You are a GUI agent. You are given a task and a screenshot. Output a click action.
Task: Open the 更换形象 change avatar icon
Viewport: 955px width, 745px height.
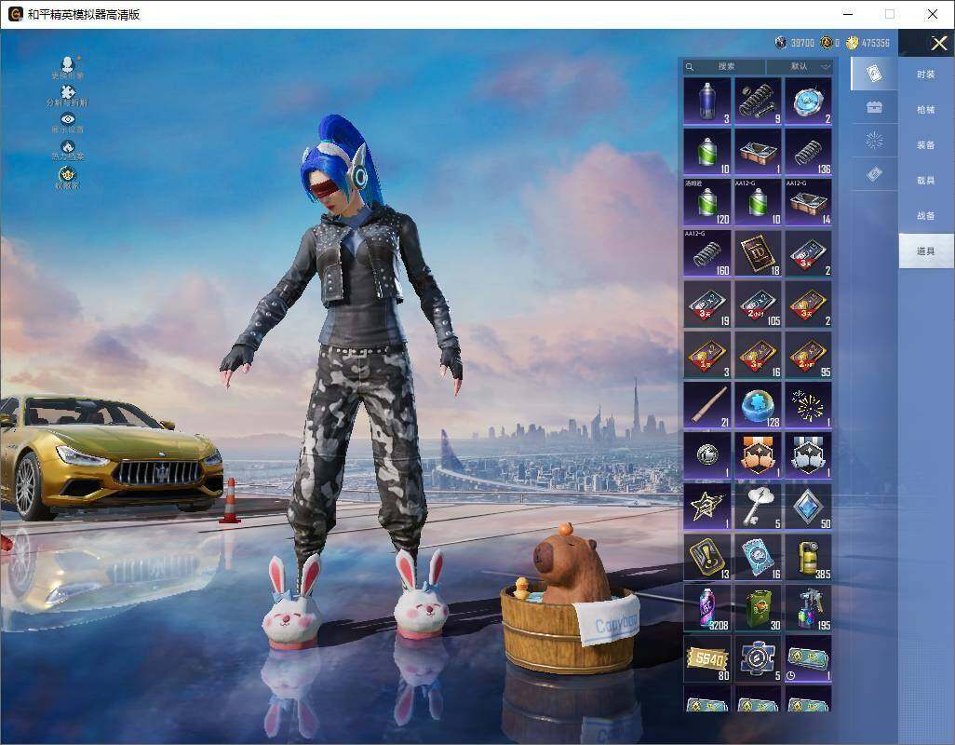[x=68, y=67]
